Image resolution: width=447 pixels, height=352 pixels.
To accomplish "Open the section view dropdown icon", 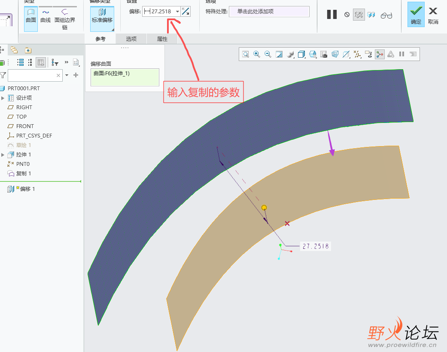I will pos(346,54).
